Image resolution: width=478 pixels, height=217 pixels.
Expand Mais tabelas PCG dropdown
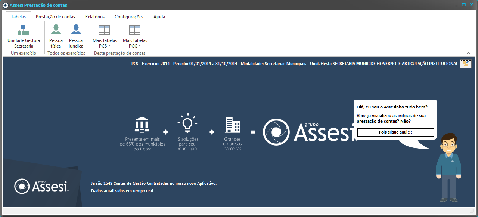[x=135, y=36]
